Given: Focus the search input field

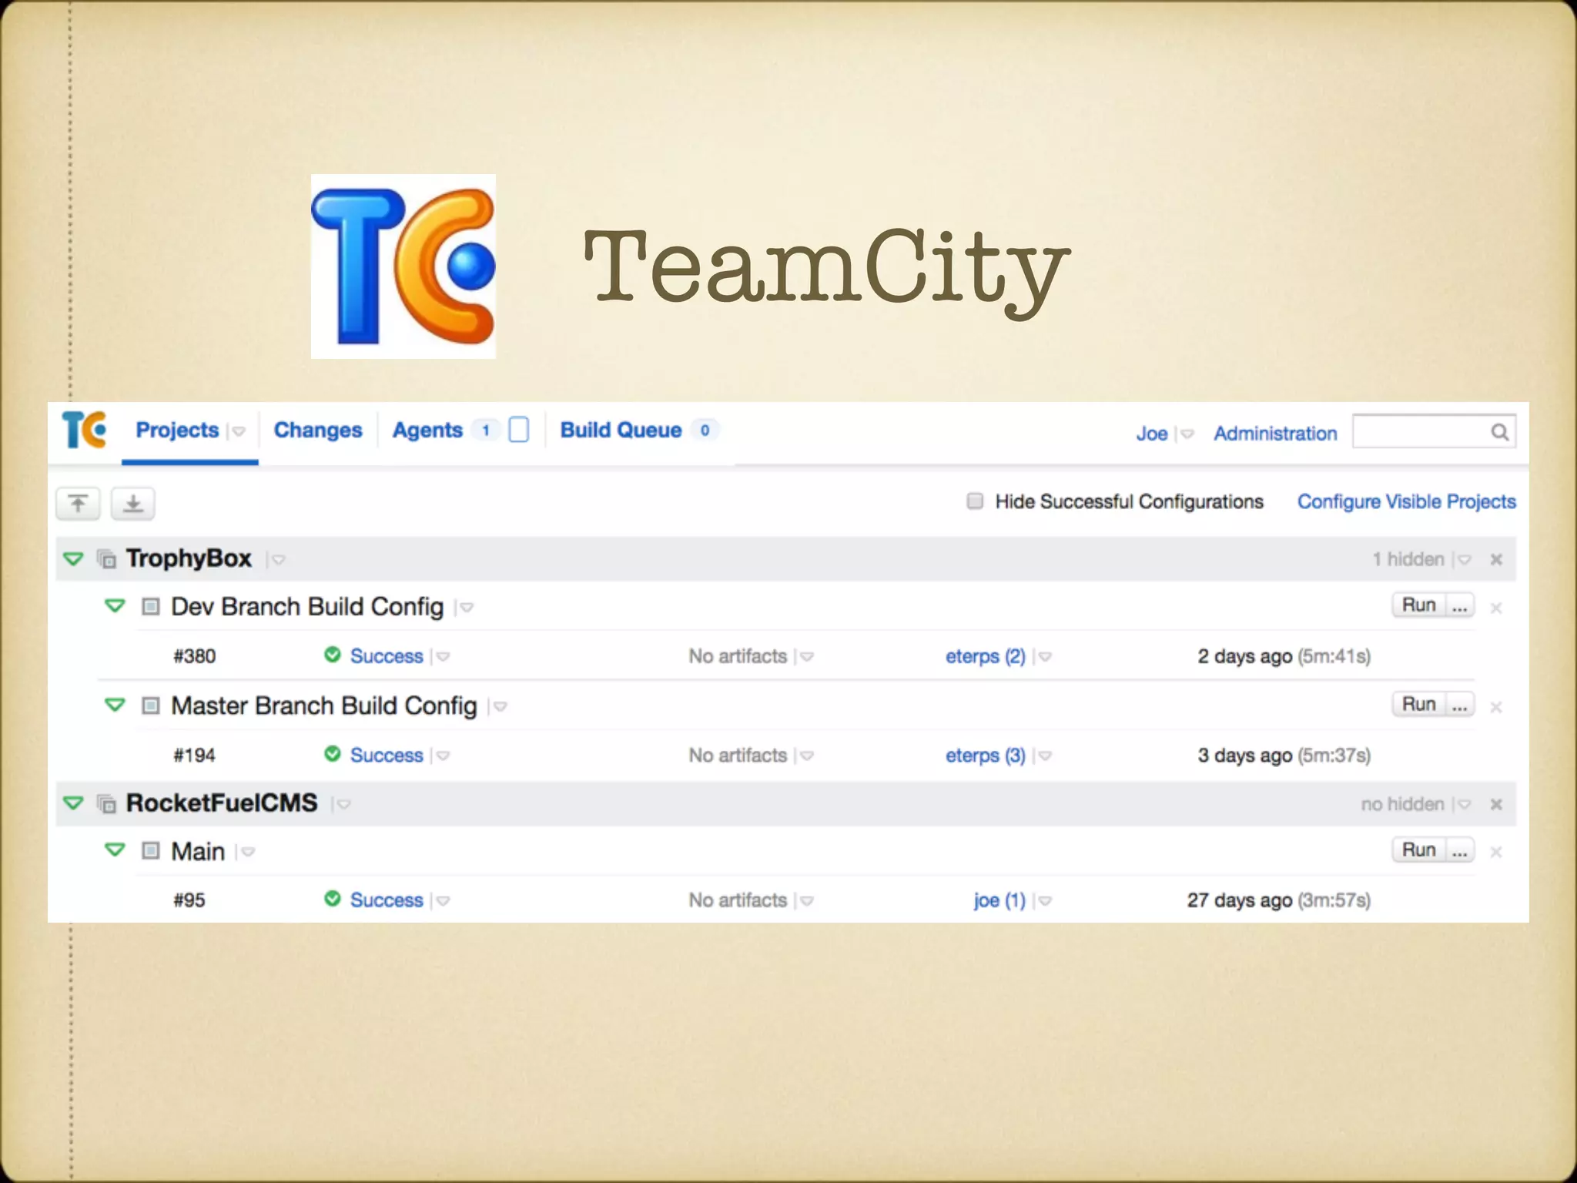Looking at the screenshot, I should point(1434,431).
